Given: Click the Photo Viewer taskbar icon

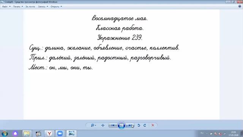Looking at the screenshot, I should coord(71,134).
